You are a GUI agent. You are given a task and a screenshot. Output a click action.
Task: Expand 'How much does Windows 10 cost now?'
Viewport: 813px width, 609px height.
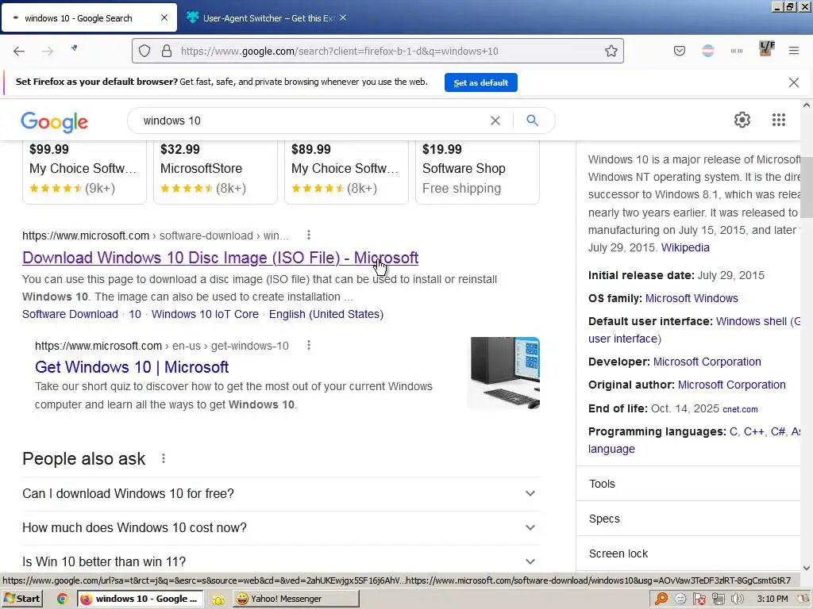[x=280, y=527]
